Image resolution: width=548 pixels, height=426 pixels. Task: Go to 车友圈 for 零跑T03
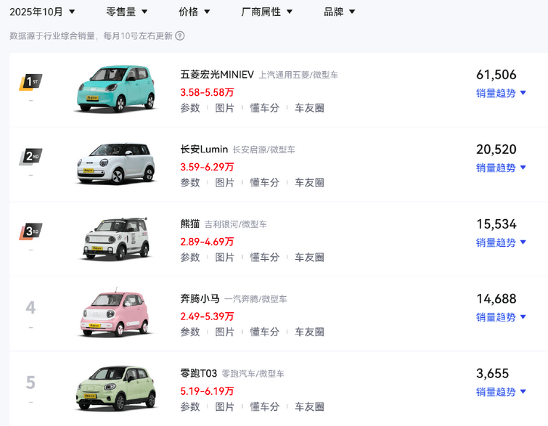click(309, 406)
